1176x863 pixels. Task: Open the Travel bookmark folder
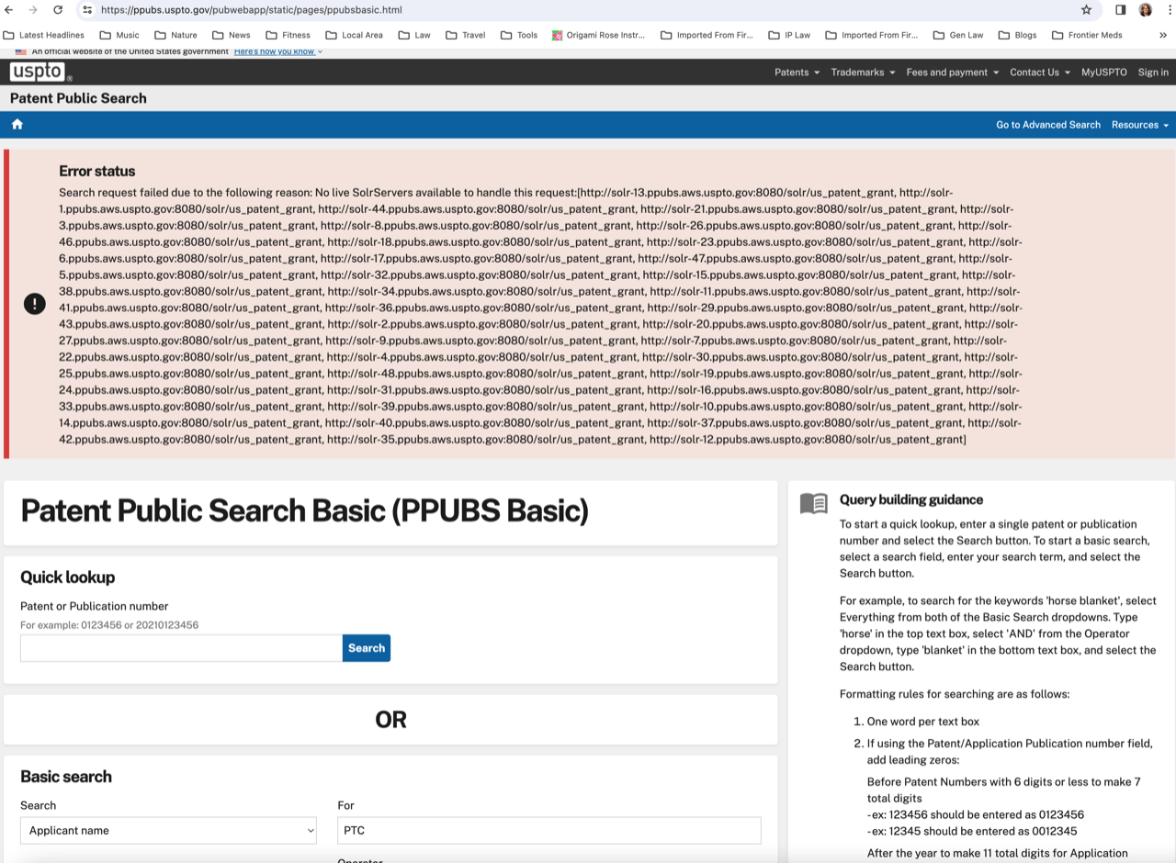point(465,35)
